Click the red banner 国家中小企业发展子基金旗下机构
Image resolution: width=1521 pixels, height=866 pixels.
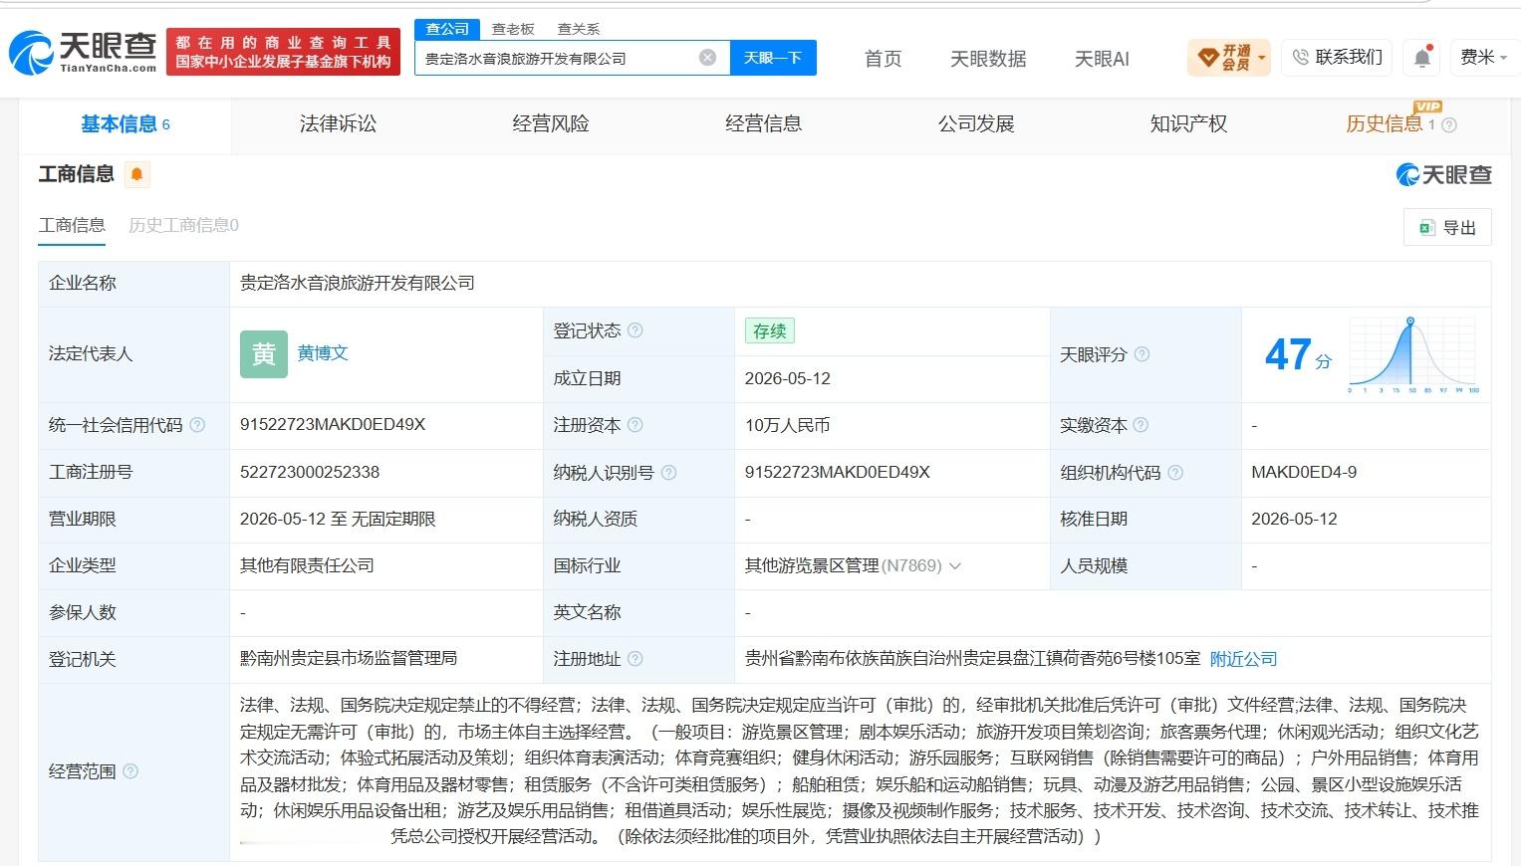point(284,52)
